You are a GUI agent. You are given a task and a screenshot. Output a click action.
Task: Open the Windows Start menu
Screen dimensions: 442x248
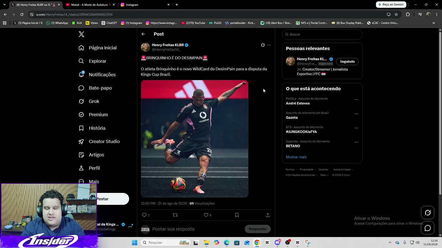pos(135,242)
